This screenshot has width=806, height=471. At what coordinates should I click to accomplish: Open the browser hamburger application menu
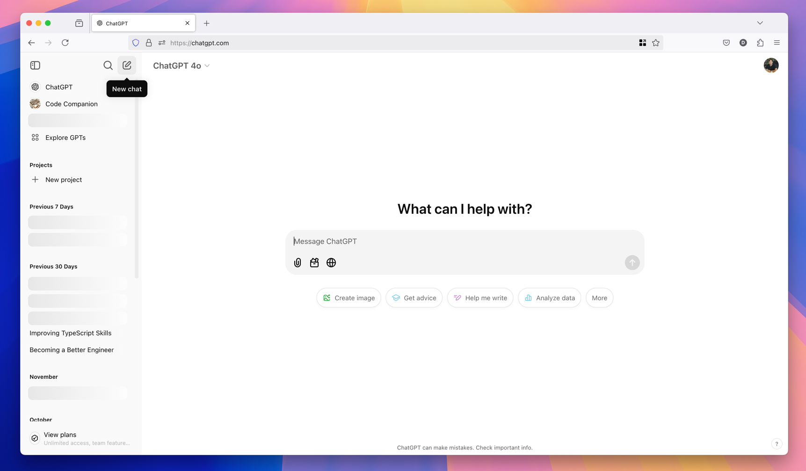[777, 43]
